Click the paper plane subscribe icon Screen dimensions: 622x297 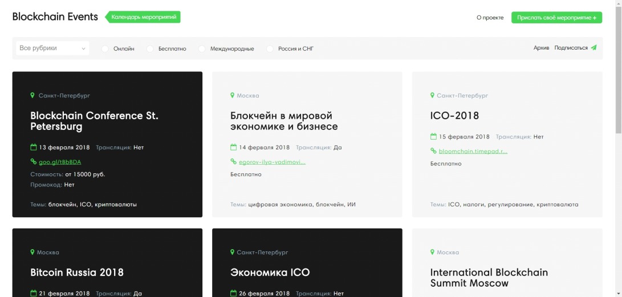tap(593, 47)
